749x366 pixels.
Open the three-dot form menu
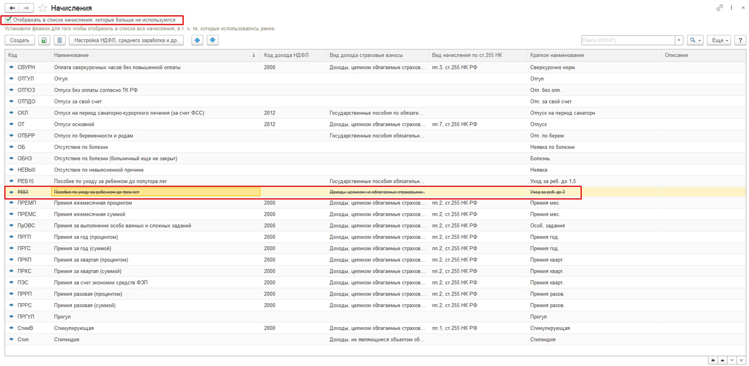click(732, 7)
